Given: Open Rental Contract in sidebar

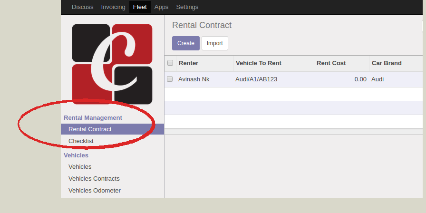Looking at the screenshot, I should [x=113, y=129].
